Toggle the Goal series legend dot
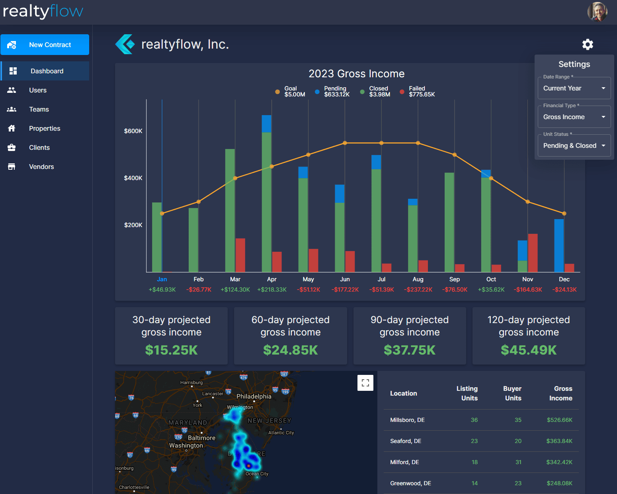617x494 pixels. coord(277,92)
